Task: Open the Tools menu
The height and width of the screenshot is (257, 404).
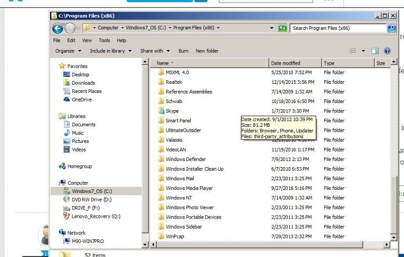Action: 105,40
